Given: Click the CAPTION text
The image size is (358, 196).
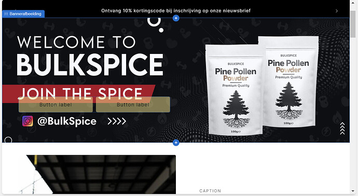Looking at the screenshot, I should 210,191.
